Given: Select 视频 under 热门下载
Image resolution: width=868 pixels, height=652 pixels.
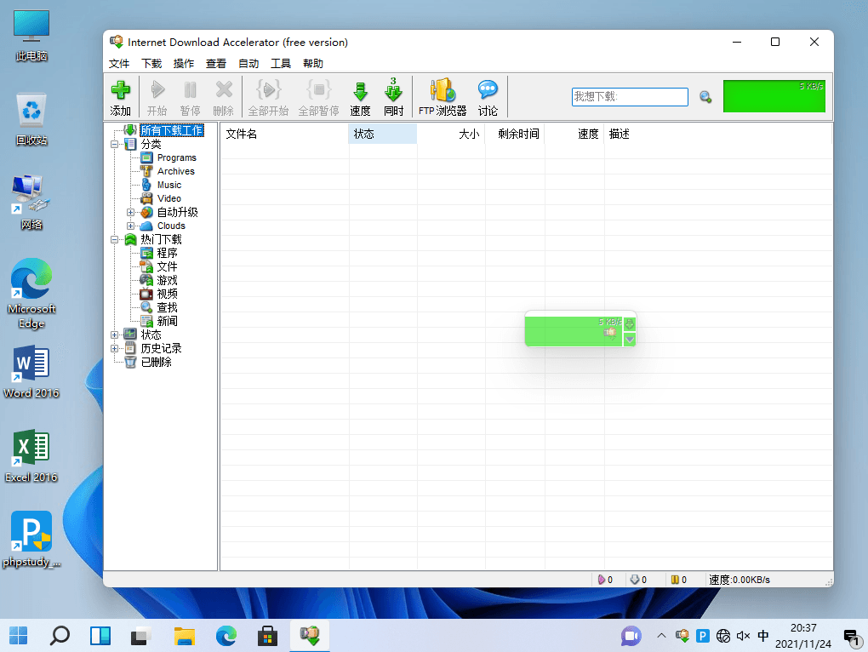Looking at the screenshot, I should pyautogui.click(x=167, y=294).
